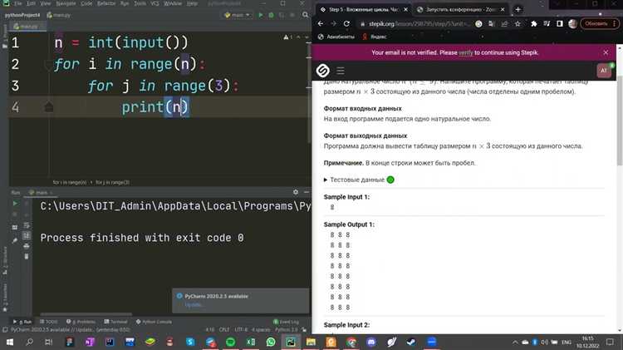Open the Problems tool window tab
This screenshot has width=623, height=350.
pyautogui.click(x=81, y=322)
